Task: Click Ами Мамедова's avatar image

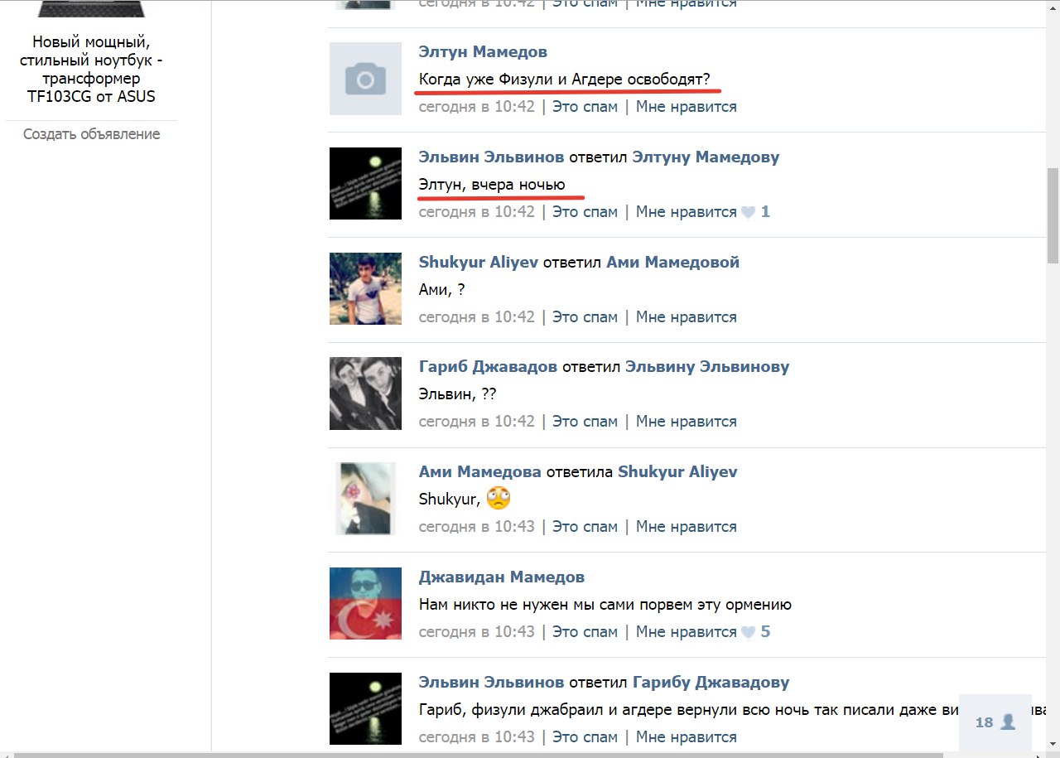Action: (365, 499)
